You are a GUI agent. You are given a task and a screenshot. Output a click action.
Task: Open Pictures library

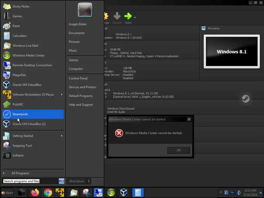74,42
